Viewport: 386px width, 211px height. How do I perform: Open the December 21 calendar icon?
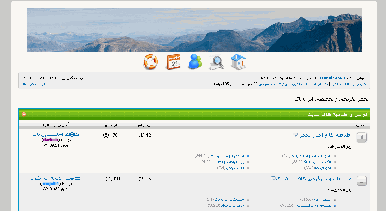[x=173, y=62]
